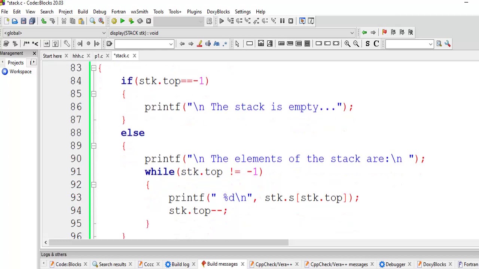Click the New file icon

6,21
